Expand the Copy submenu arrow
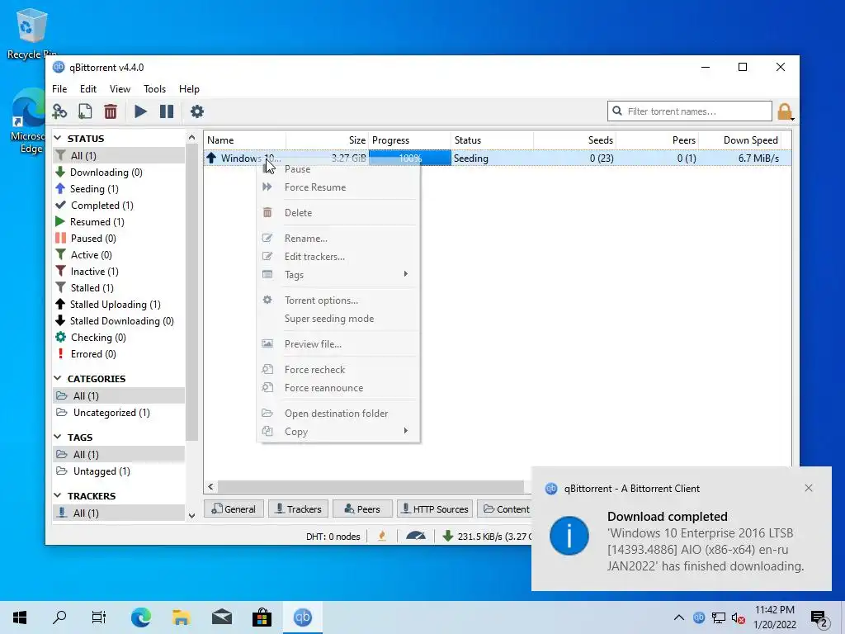845x634 pixels. (x=406, y=431)
